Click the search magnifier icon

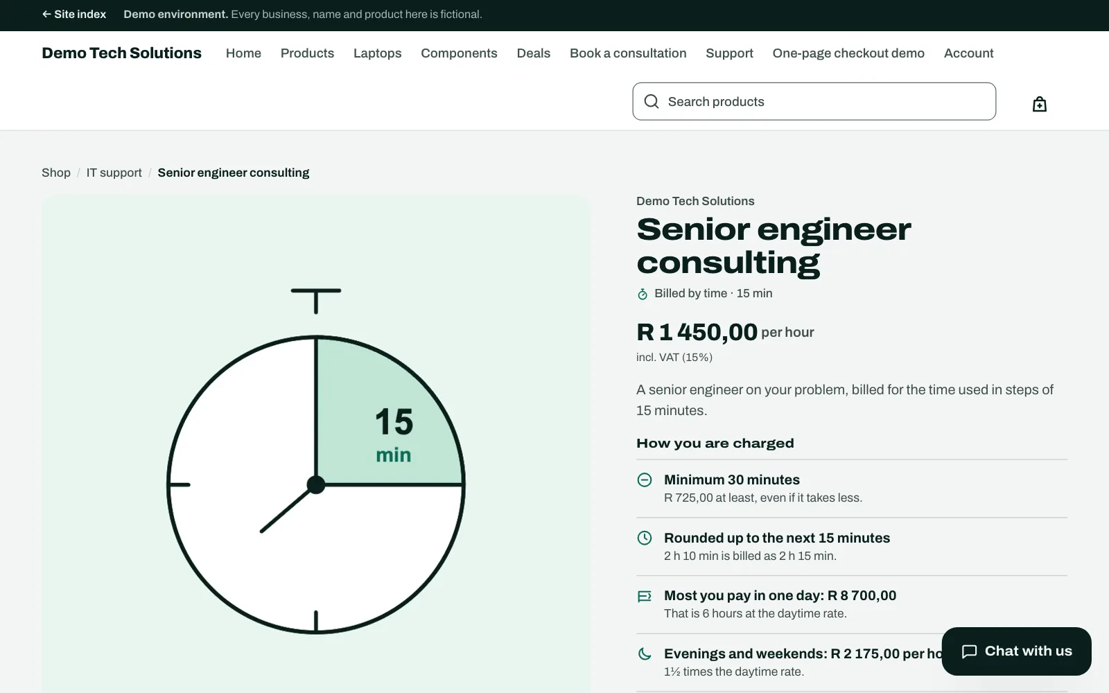652,102
